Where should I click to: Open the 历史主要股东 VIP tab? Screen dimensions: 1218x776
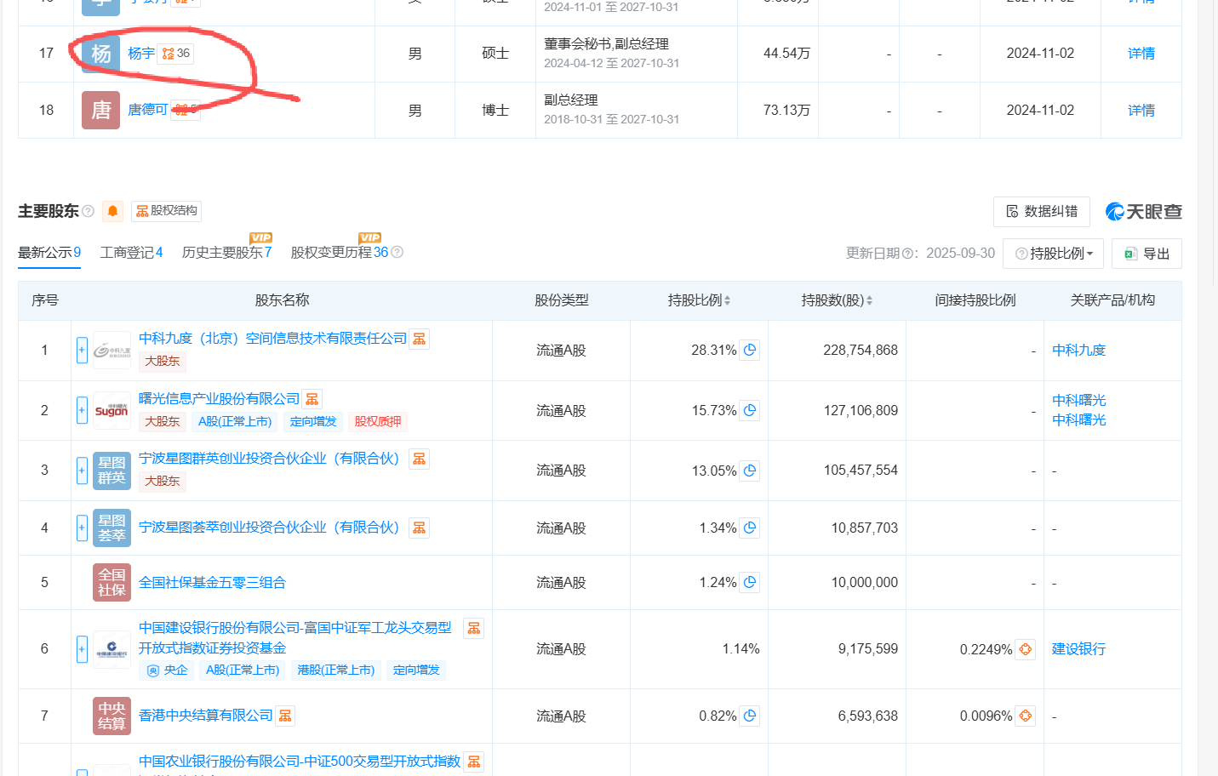226,253
